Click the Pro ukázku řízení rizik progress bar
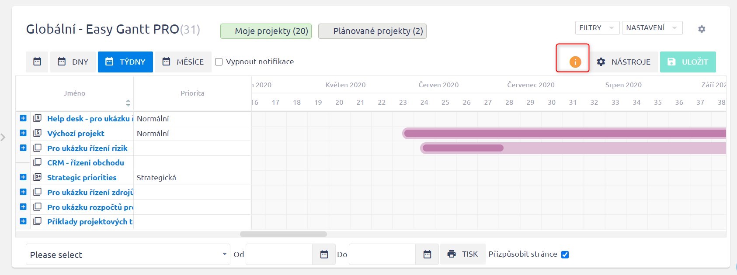 pyautogui.click(x=463, y=148)
